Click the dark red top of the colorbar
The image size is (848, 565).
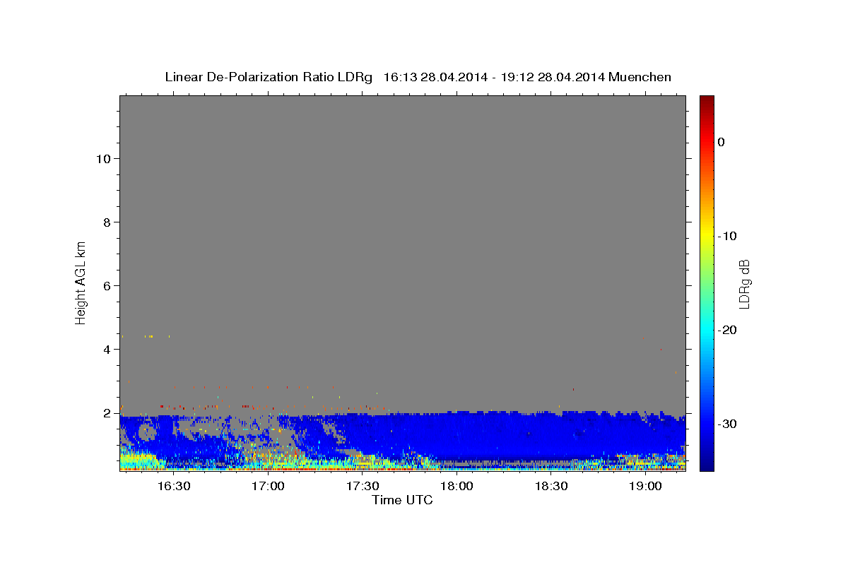(707, 100)
